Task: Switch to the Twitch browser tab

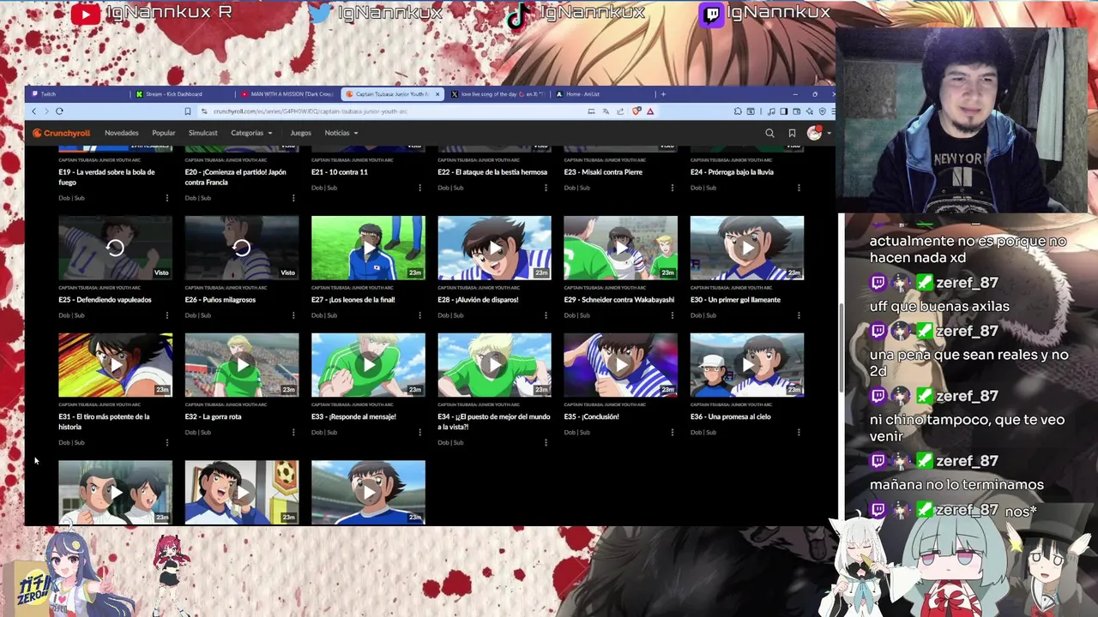Action: coord(77,94)
